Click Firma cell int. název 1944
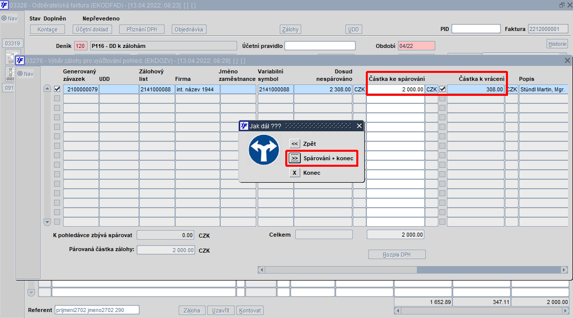The height and width of the screenshot is (318, 573). click(197, 89)
